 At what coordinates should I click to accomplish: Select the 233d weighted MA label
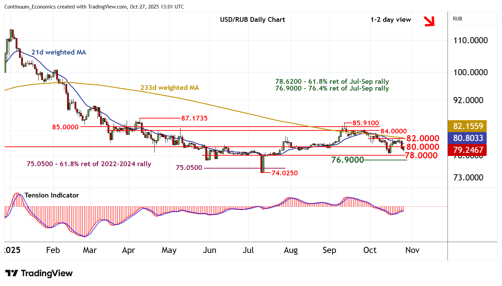(170, 88)
